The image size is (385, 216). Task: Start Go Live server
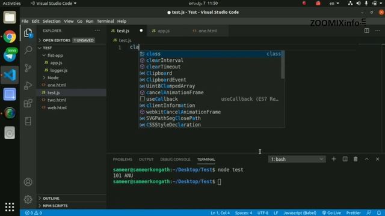point(331,213)
